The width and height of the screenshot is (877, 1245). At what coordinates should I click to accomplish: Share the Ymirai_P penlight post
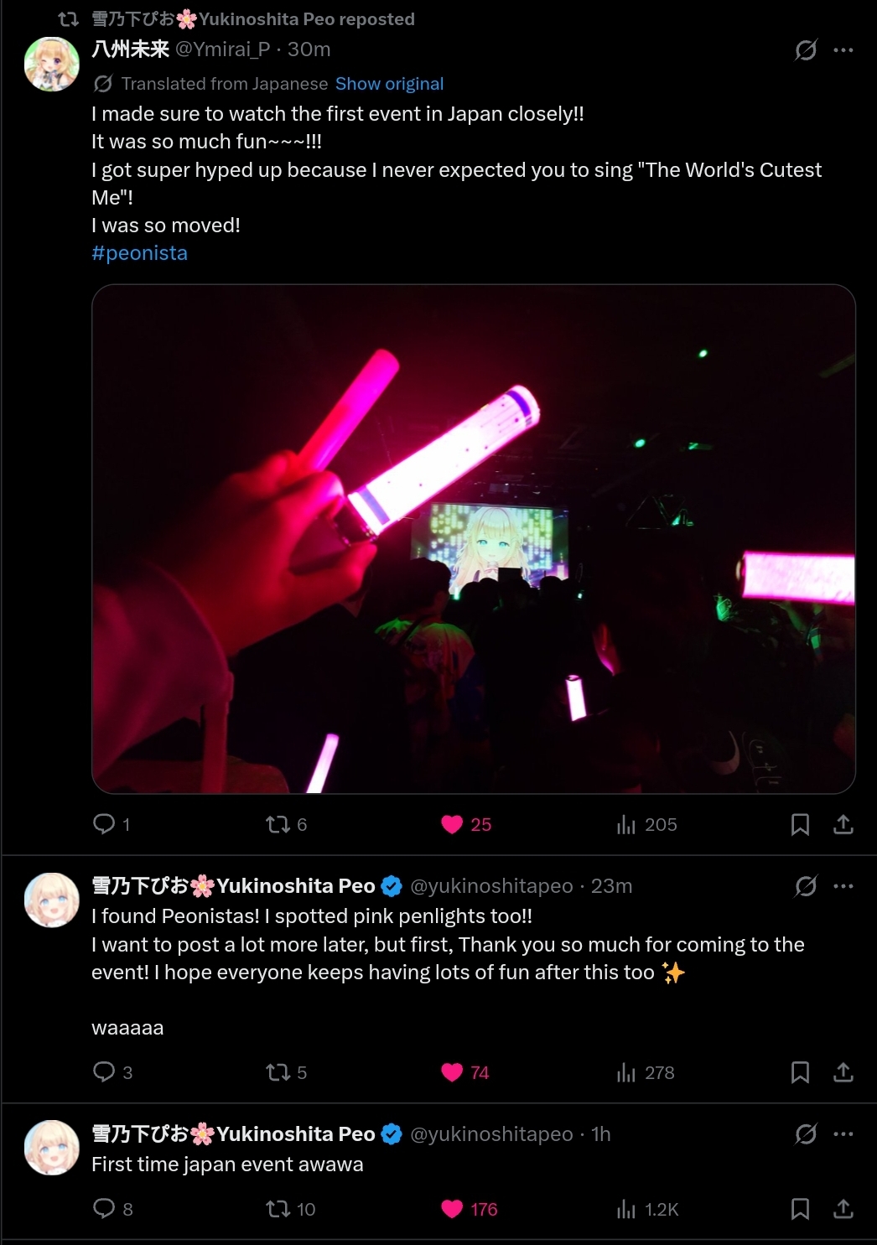[x=843, y=824]
